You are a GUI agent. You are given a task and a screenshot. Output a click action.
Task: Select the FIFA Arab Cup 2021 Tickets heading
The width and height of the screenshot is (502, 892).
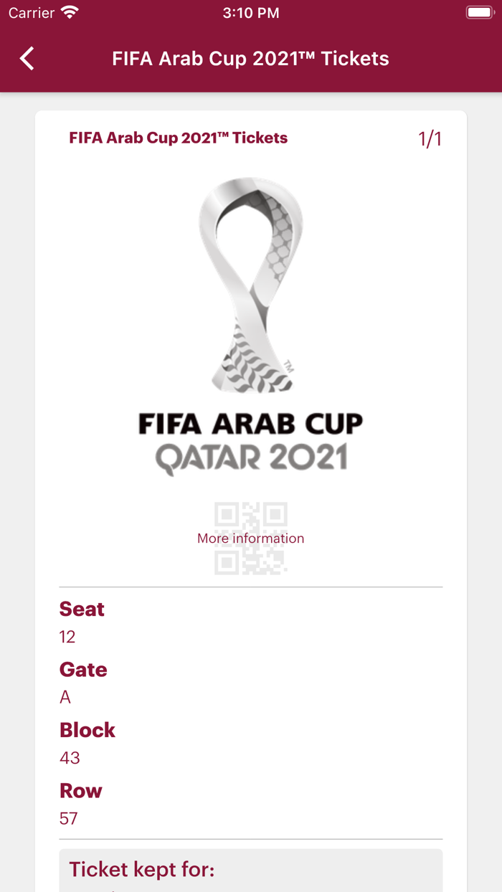[178, 138]
